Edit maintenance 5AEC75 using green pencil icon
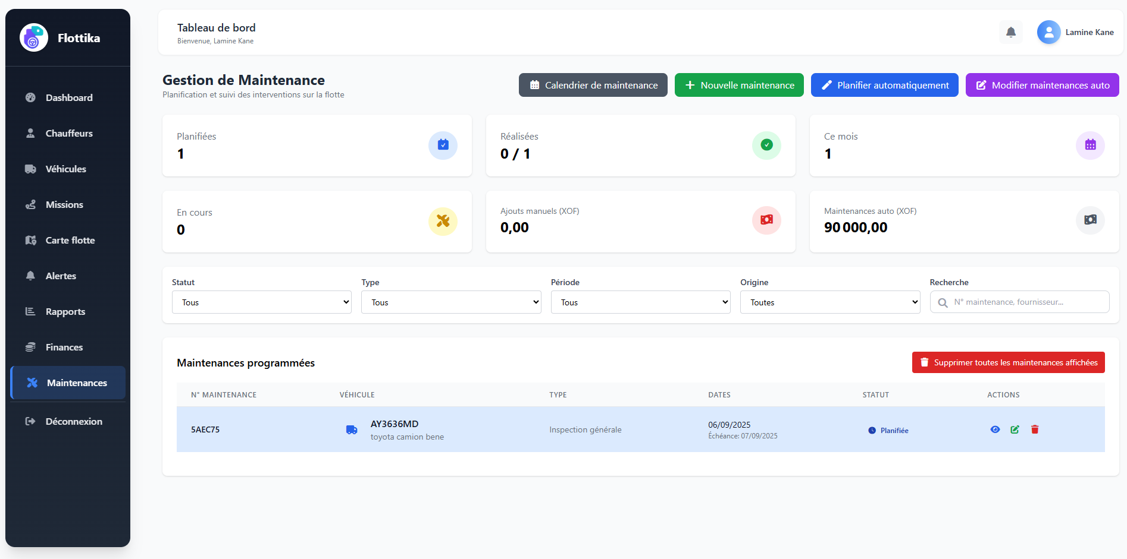This screenshot has height=559, width=1127. 1015,429
